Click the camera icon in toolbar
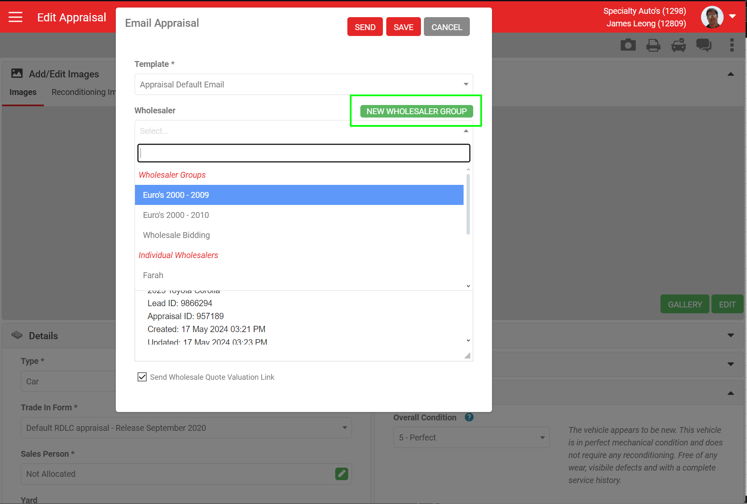Viewport: 747px width, 504px height. tap(628, 45)
